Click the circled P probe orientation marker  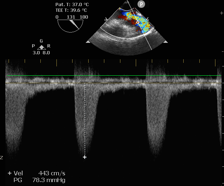[x=141, y=4]
